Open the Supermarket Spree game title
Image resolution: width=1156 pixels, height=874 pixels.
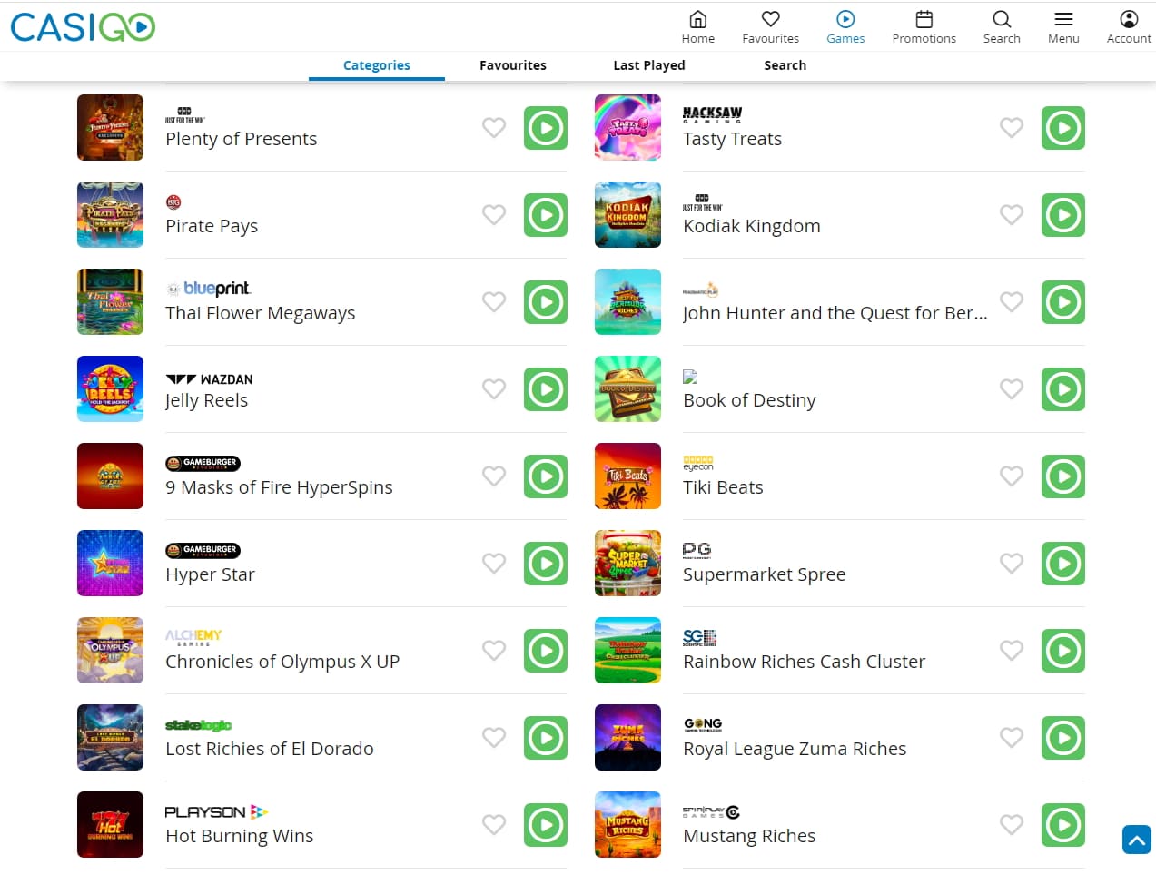click(765, 574)
